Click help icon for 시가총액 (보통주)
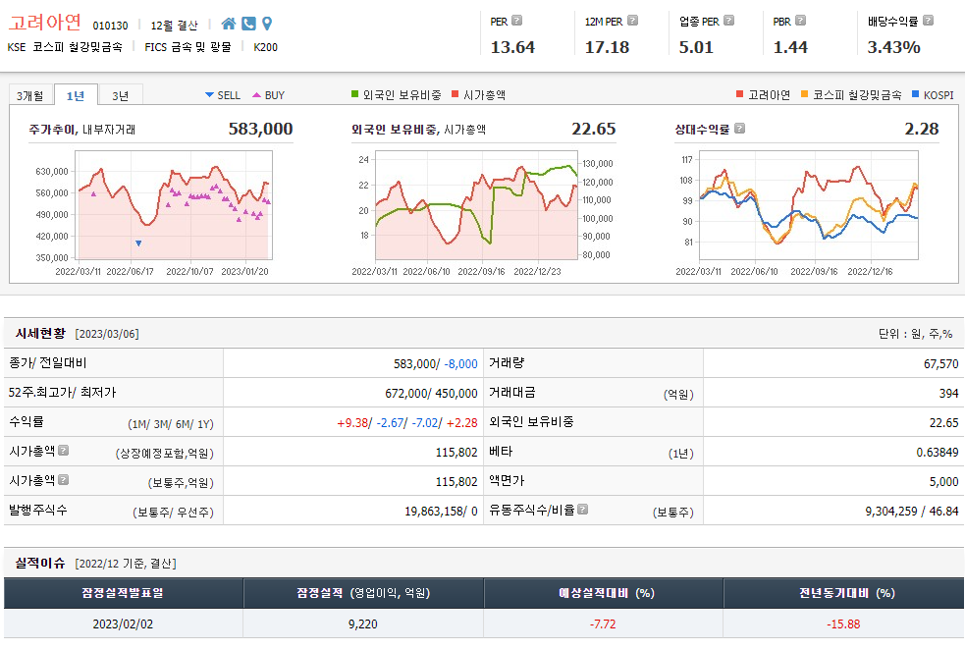 click(x=63, y=479)
